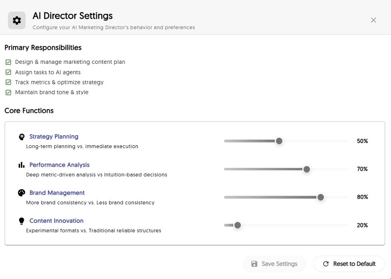Click the Content Innovation slider handle
Viewport: 391px width, 279px height.
pyautogui.click(x=238, y=225)
